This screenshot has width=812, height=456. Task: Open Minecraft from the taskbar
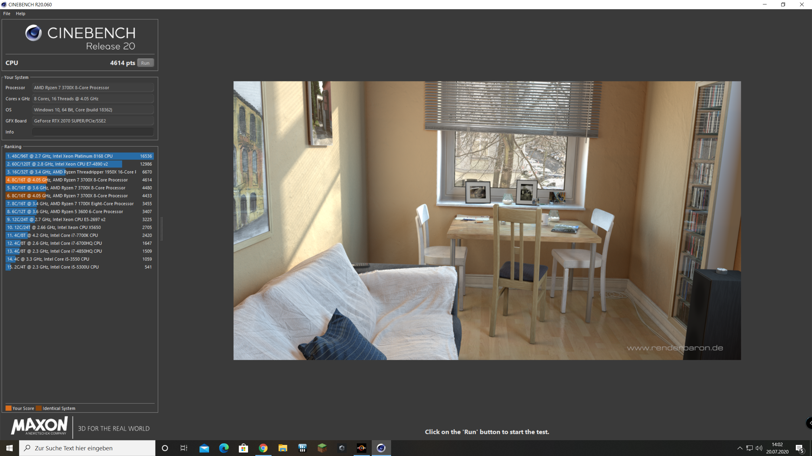pyautogui.click(x=322, y=448)
